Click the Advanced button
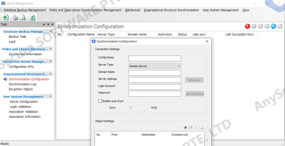The image size is (285, 146). point(194,80)
